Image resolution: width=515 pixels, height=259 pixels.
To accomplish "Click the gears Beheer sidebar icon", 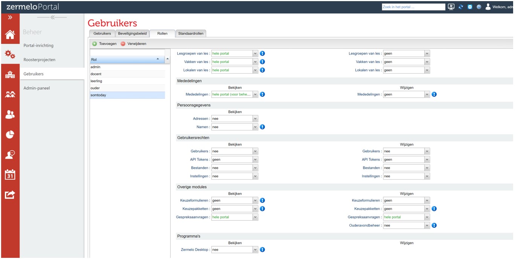I will [10, 55].
